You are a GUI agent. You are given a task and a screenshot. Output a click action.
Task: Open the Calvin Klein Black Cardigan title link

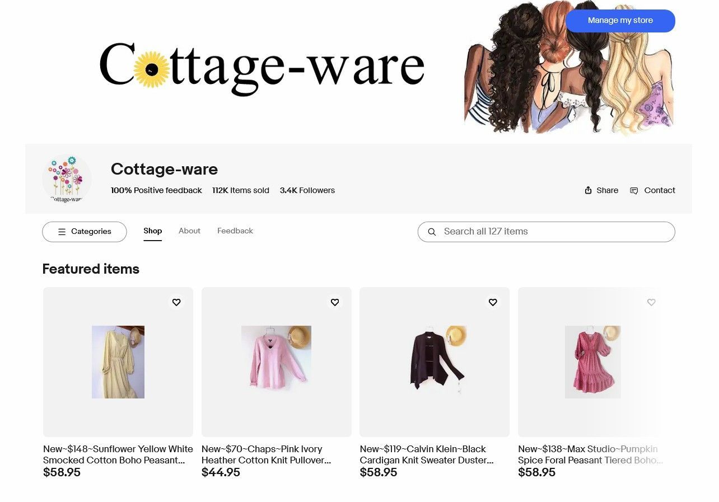[427, 454]
